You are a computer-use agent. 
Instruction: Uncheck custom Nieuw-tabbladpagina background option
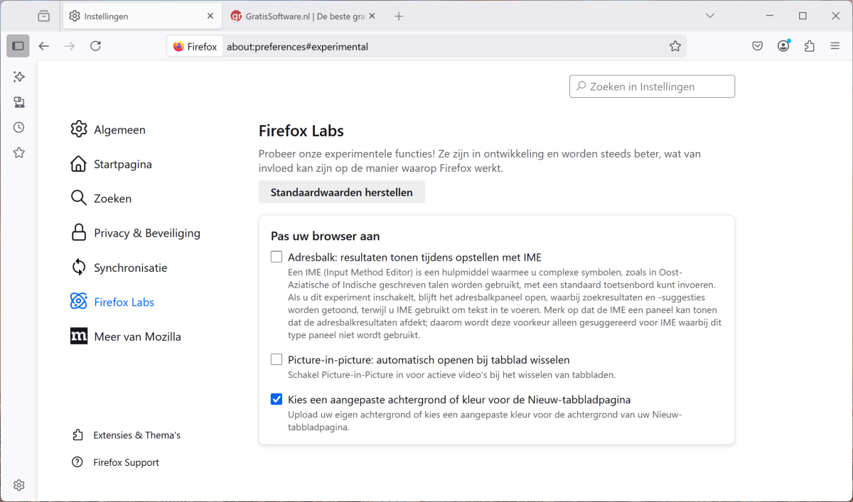[x=277, y=400]
